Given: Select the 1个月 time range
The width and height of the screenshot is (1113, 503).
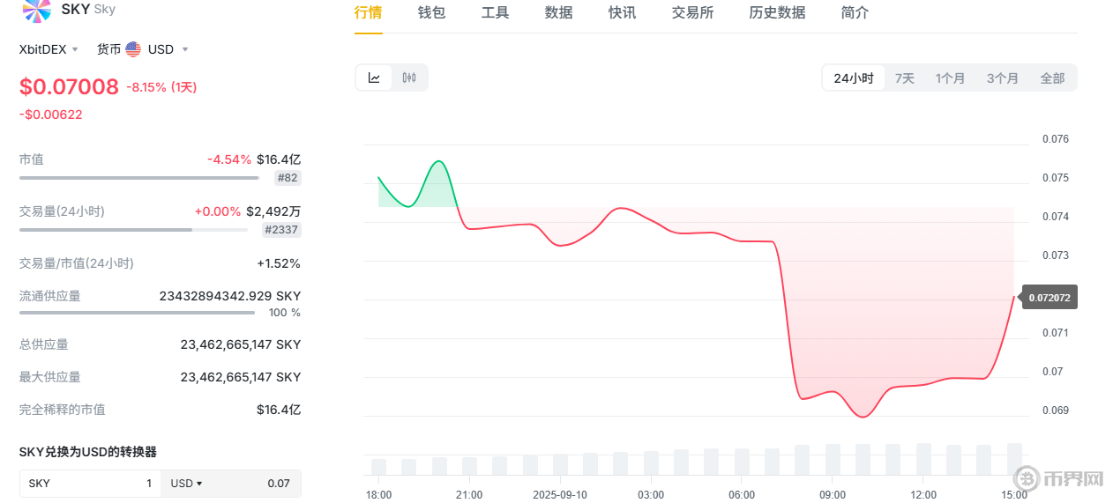Looking at the screenshot, I should [x=951, y=78].
